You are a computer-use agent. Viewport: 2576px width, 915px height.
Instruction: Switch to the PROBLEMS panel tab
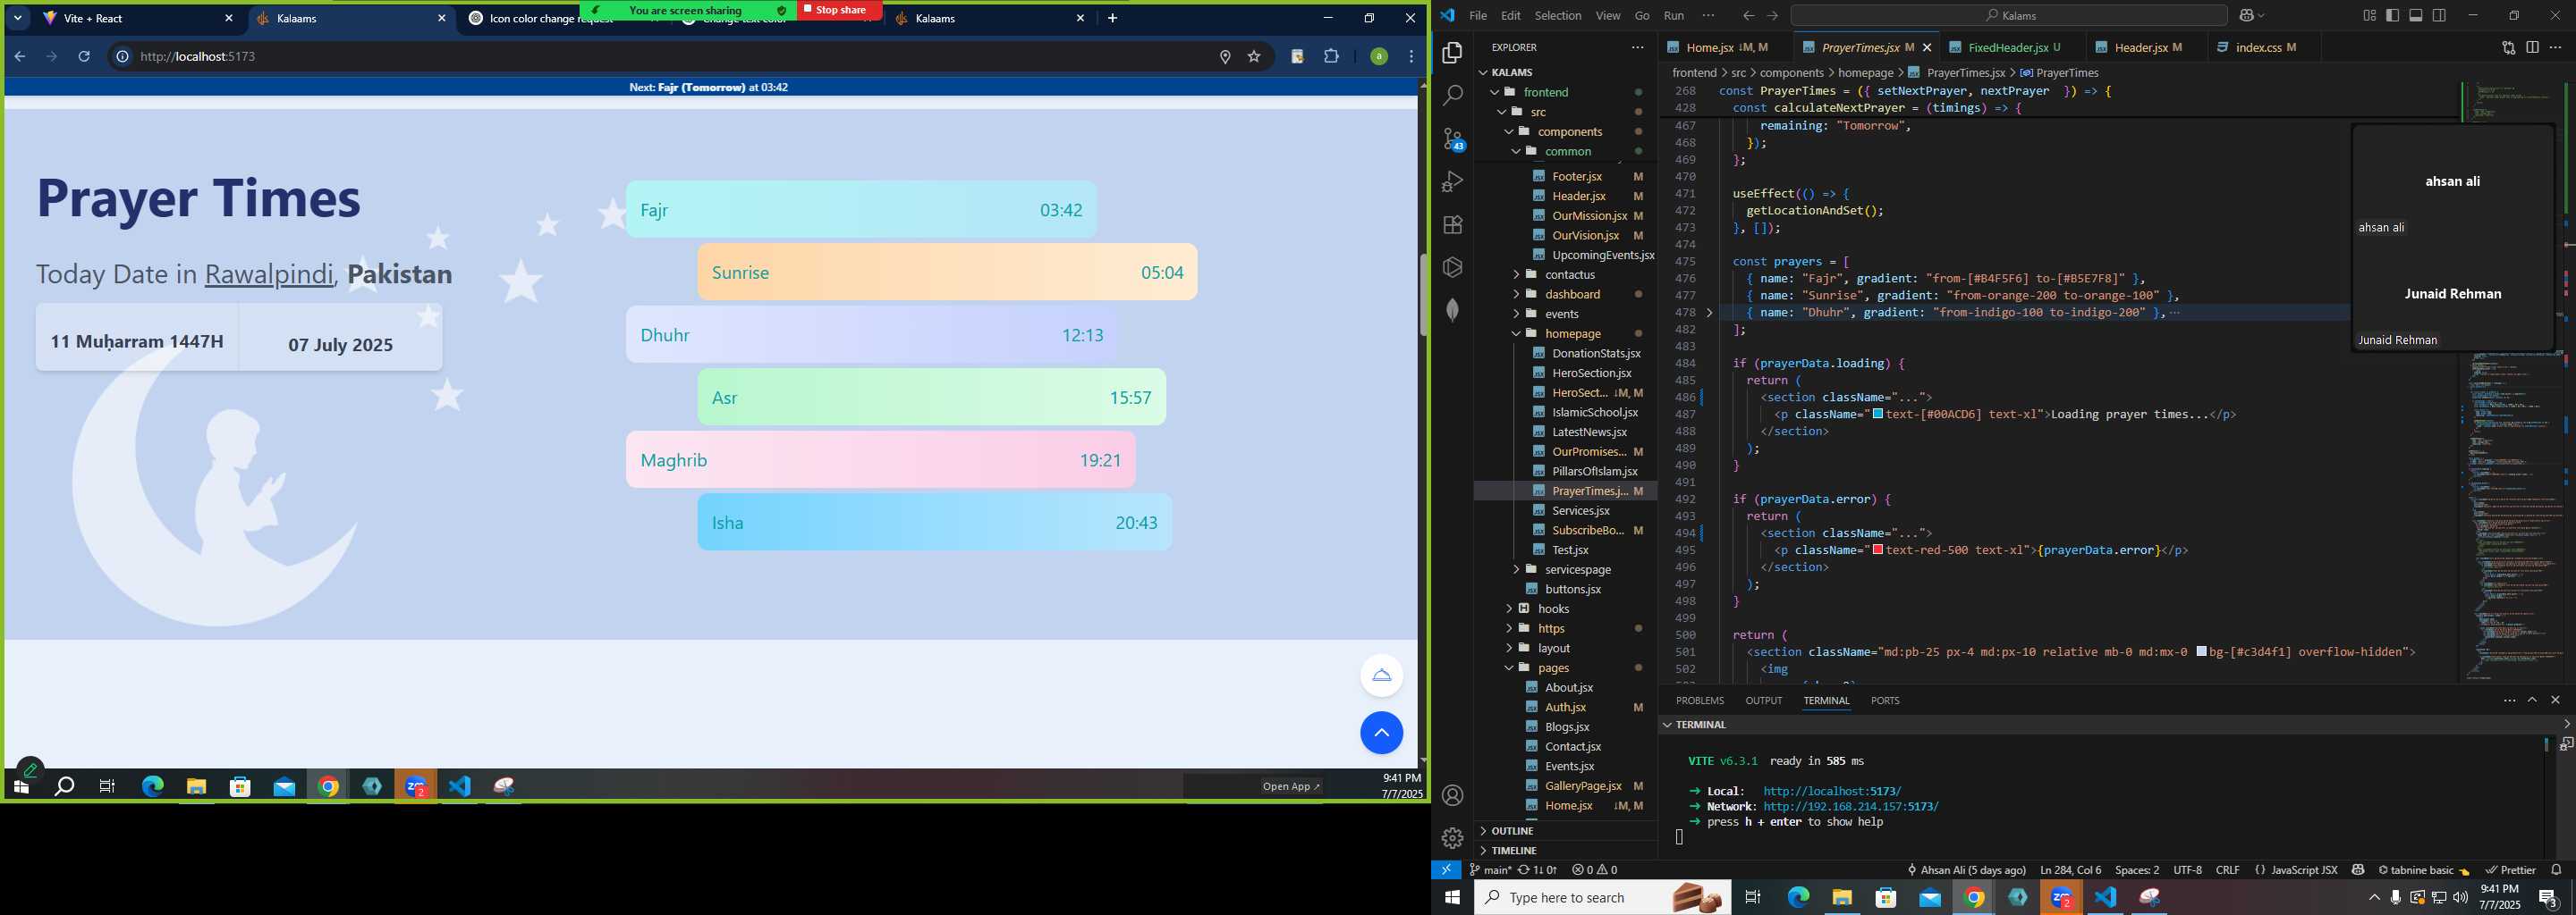click(x=1699, y=701)
